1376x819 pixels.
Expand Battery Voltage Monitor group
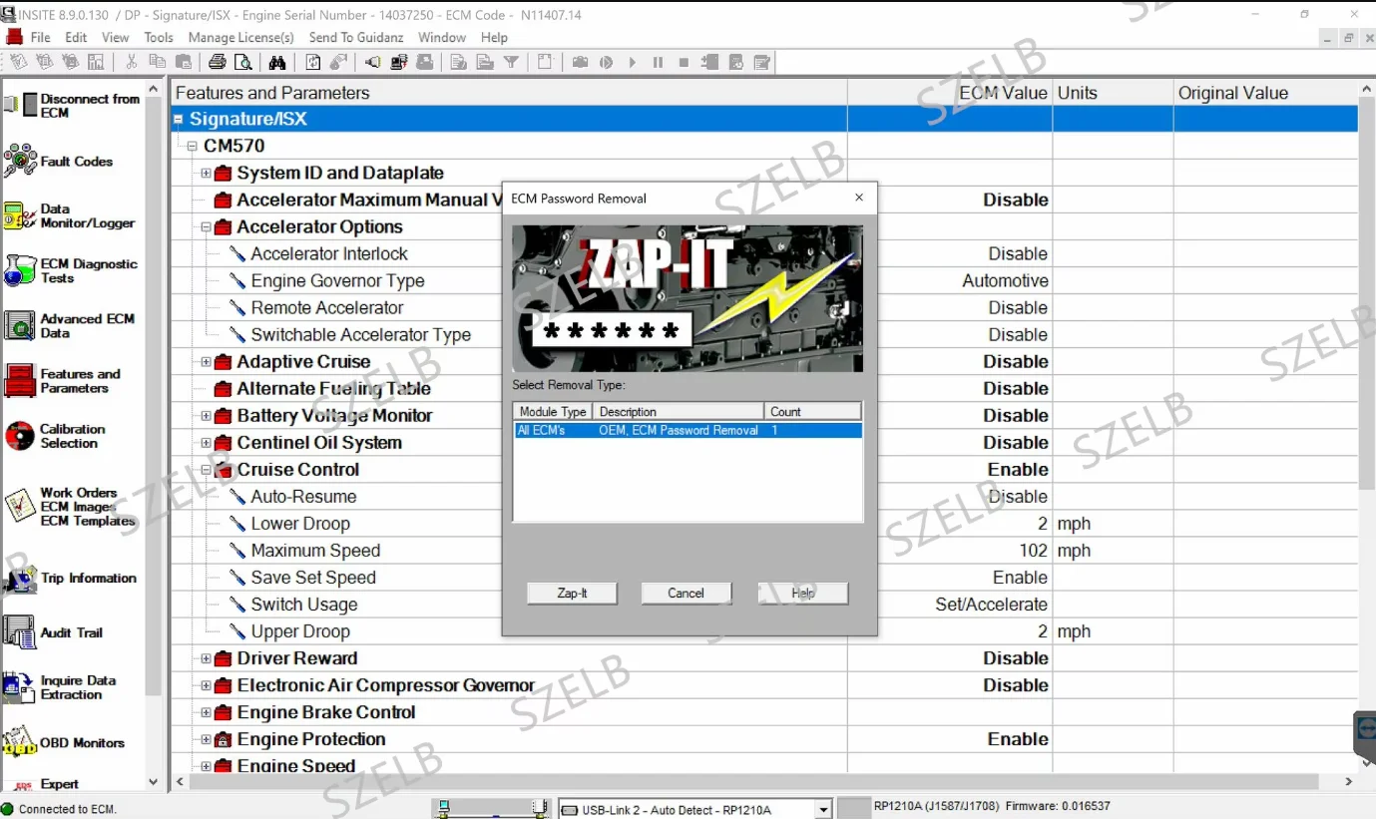[207, 415]
